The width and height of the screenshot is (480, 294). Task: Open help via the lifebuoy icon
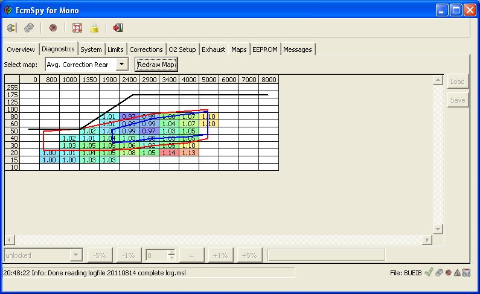click(x=77, y=28)
